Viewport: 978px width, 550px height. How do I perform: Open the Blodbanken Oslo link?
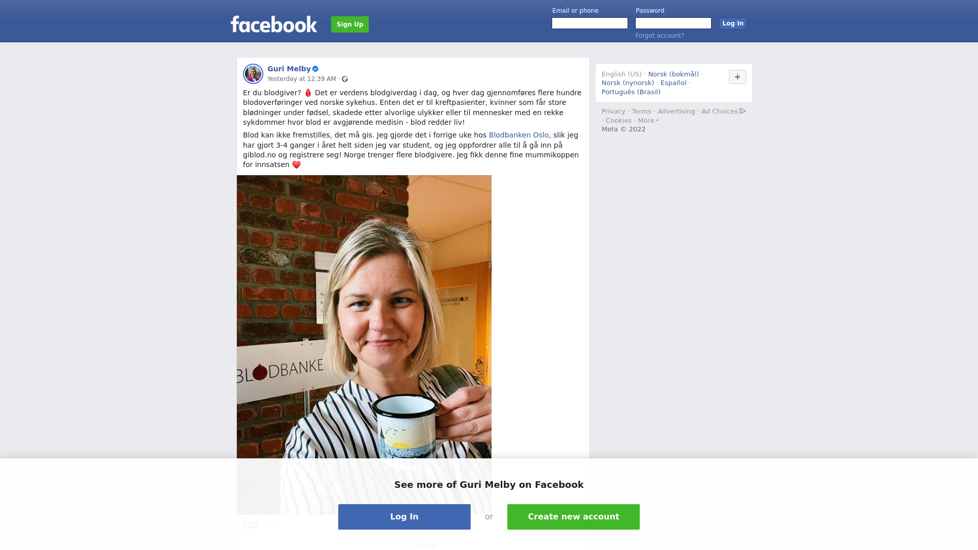pyautogui.click(x=519, y=135)
